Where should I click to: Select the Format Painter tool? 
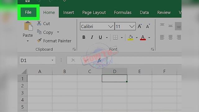point(54,41)
